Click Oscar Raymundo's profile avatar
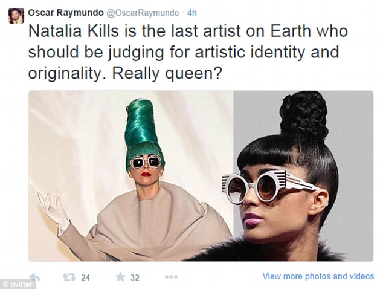383x289 pixels. coord(16,16)
